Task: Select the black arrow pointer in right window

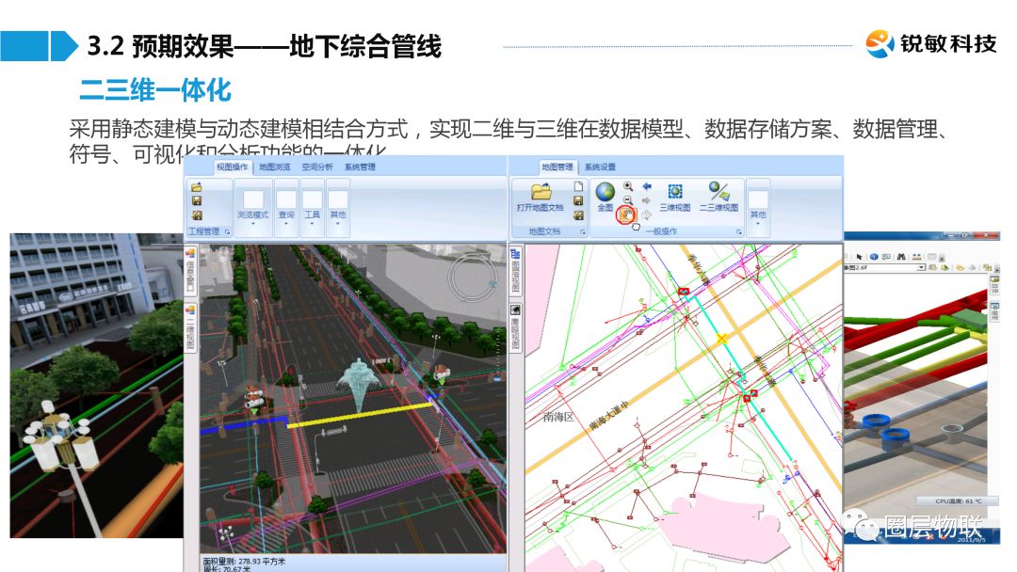Action: (x=860, y=257)
